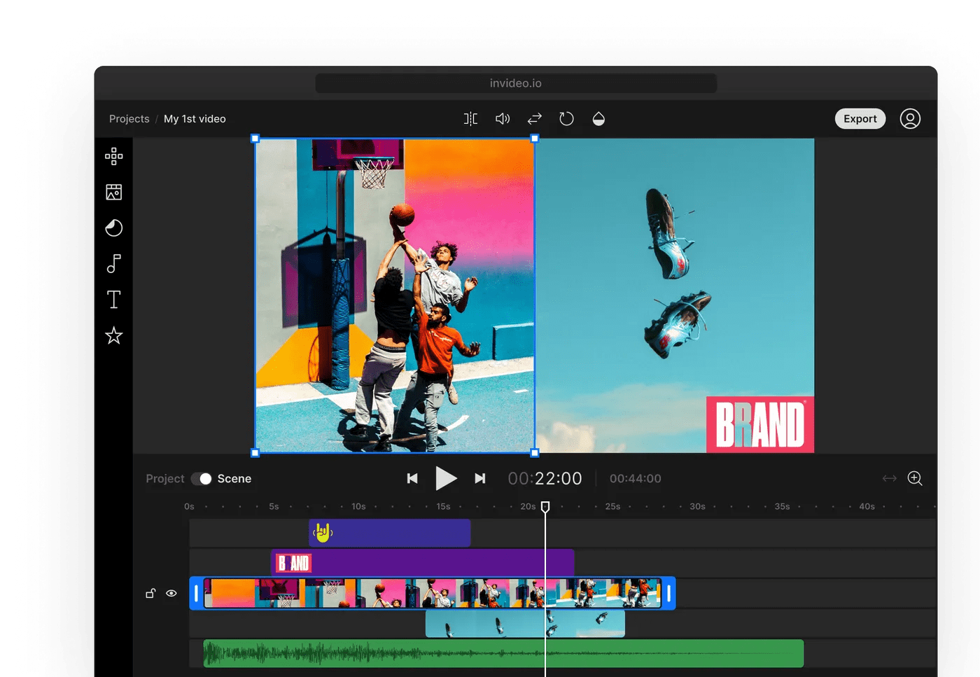This screenshot has height=677, width=980.
Task: Toggle lock on the video track
Action: (150, 594)
